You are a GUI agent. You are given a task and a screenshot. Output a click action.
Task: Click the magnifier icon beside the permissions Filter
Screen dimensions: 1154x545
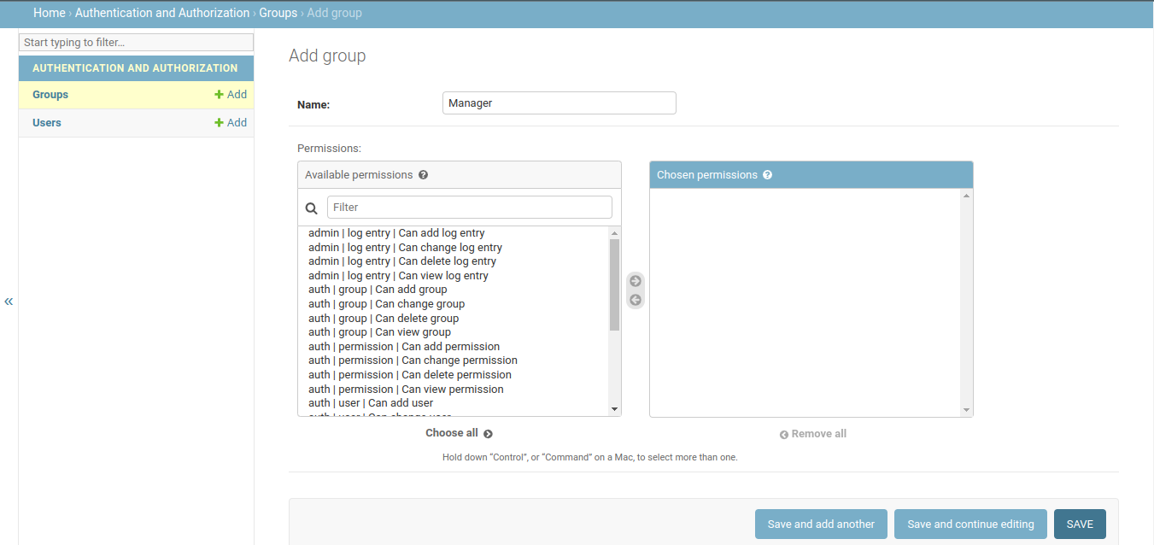pos(312,208)
